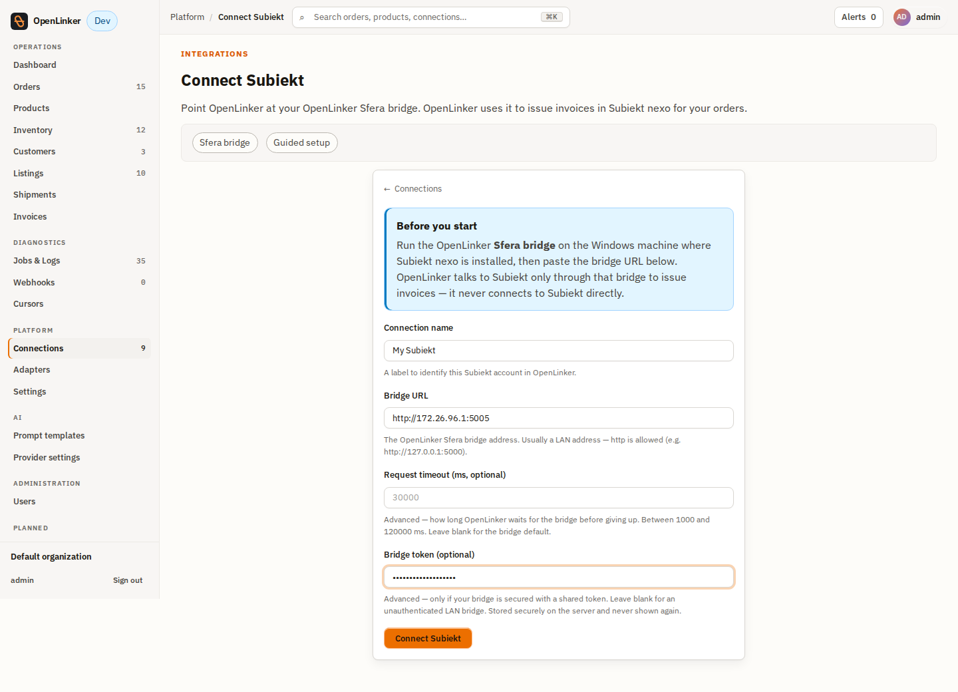
Task: Open the Dashboard page
Action: (79, 65)
